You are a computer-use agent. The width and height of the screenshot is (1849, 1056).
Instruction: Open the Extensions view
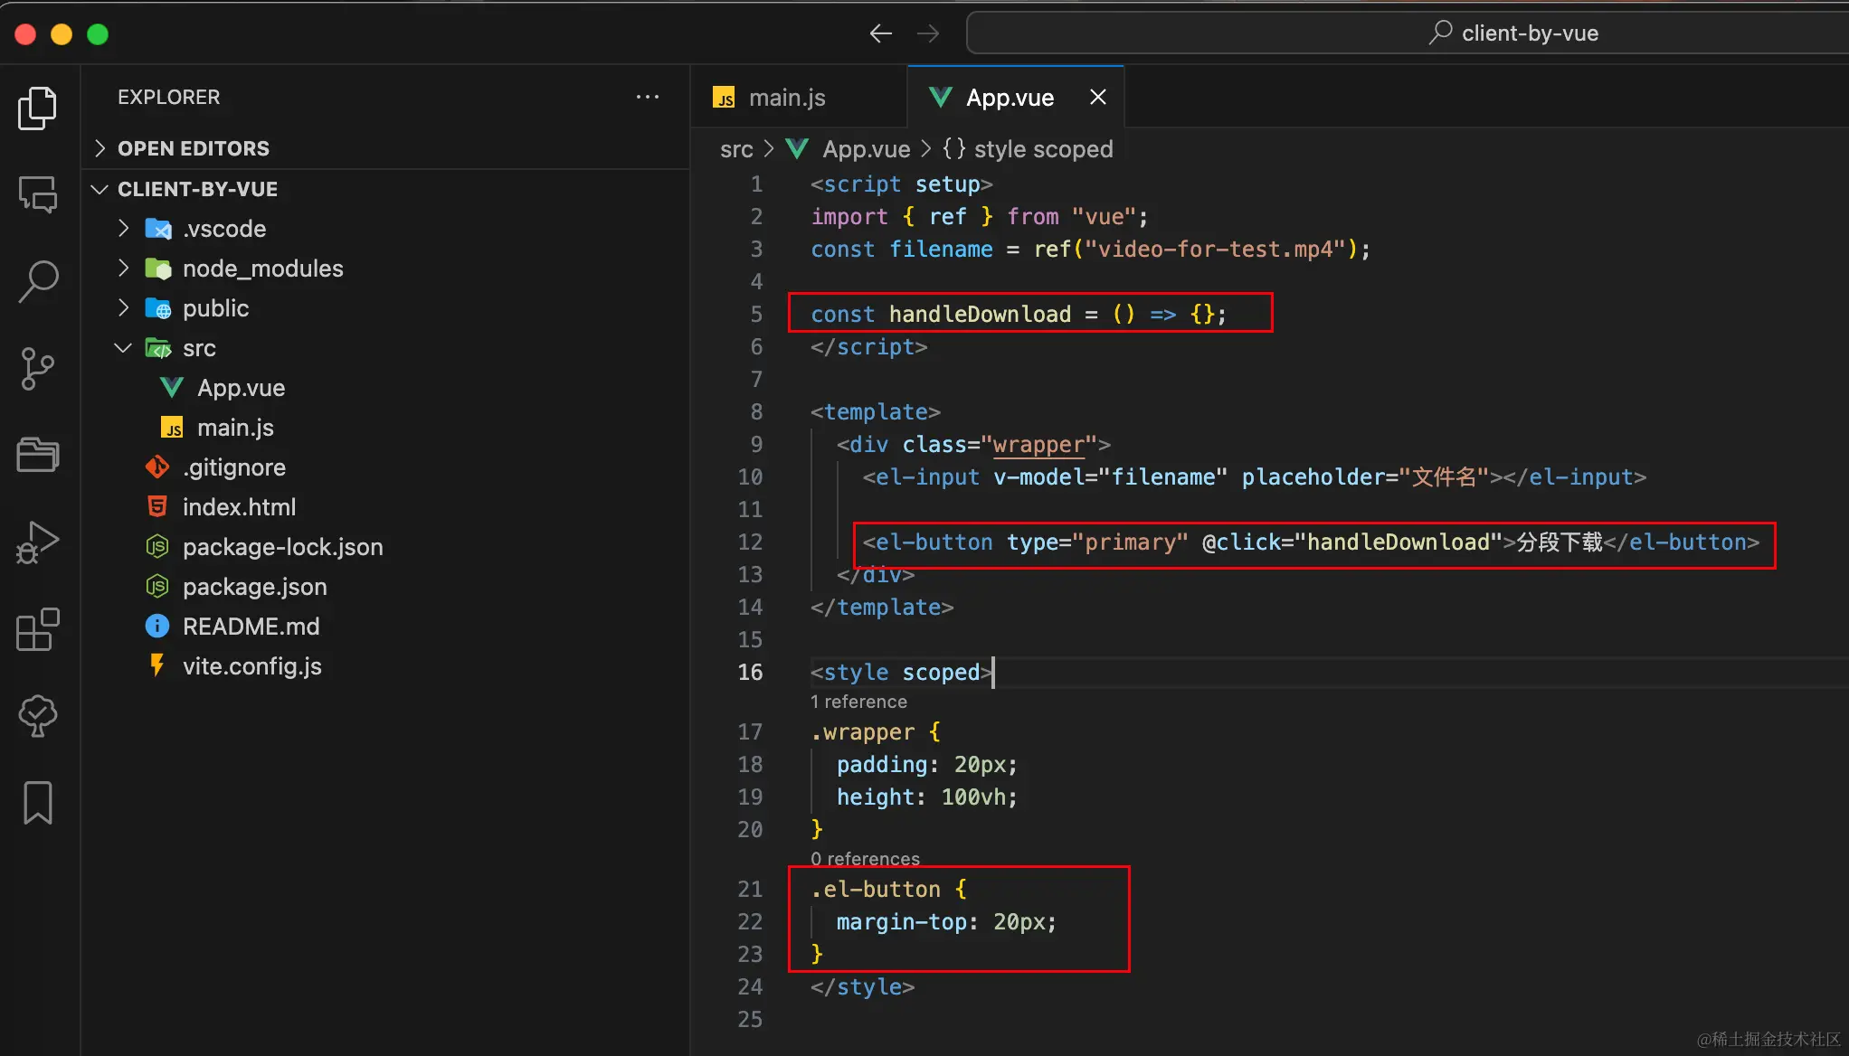pyautogui.click(x=38, y=629)
